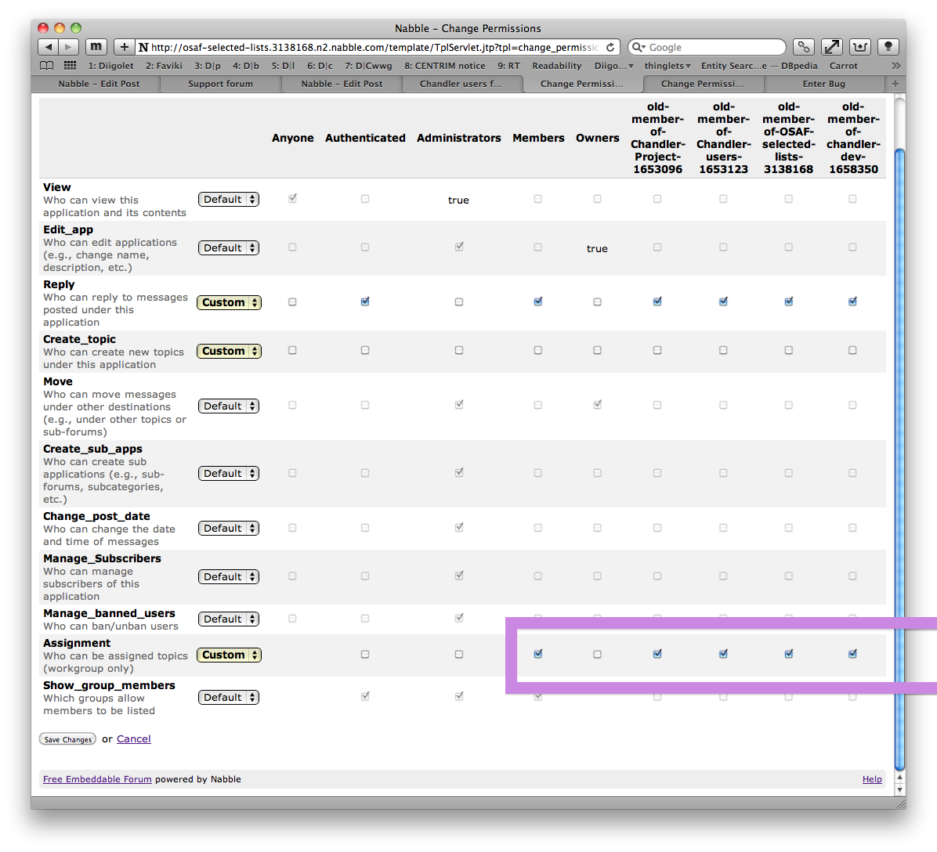The image size is (937, 852).
Task: Open the View permission Default dropdown
Action: (x=229, y=200)
